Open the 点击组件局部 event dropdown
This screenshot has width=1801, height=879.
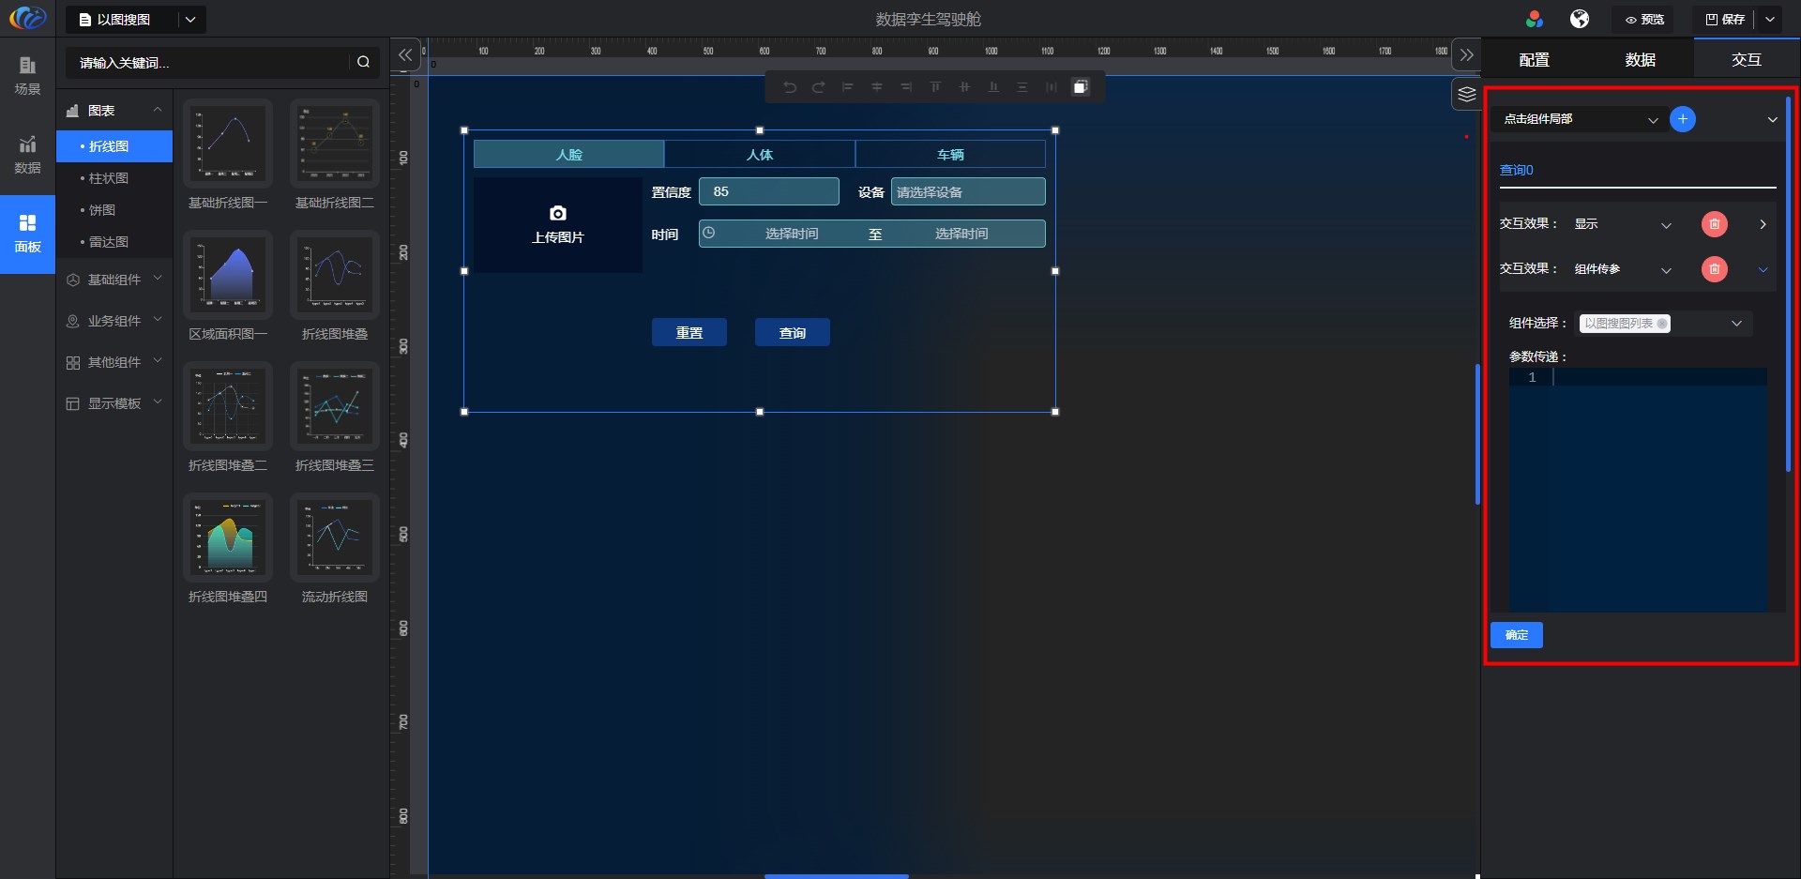point(1581,119)
